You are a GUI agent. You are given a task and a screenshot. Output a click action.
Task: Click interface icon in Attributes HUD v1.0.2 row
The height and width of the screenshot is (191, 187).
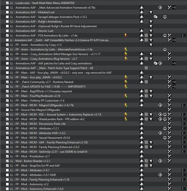point(160,133)
